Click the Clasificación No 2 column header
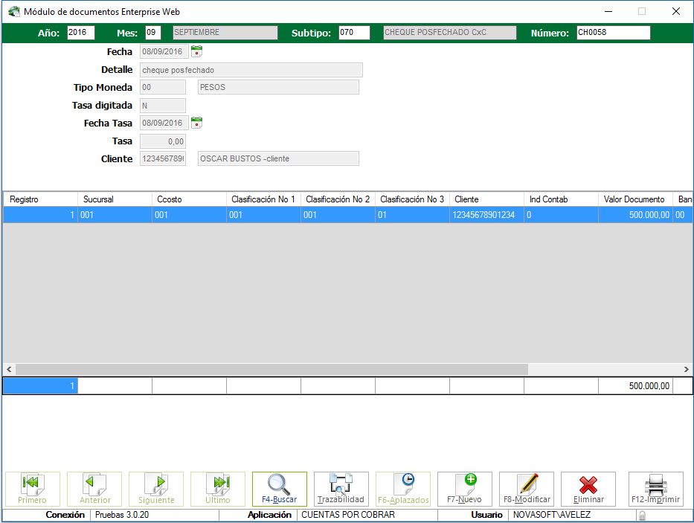 [x=338, y=199]
